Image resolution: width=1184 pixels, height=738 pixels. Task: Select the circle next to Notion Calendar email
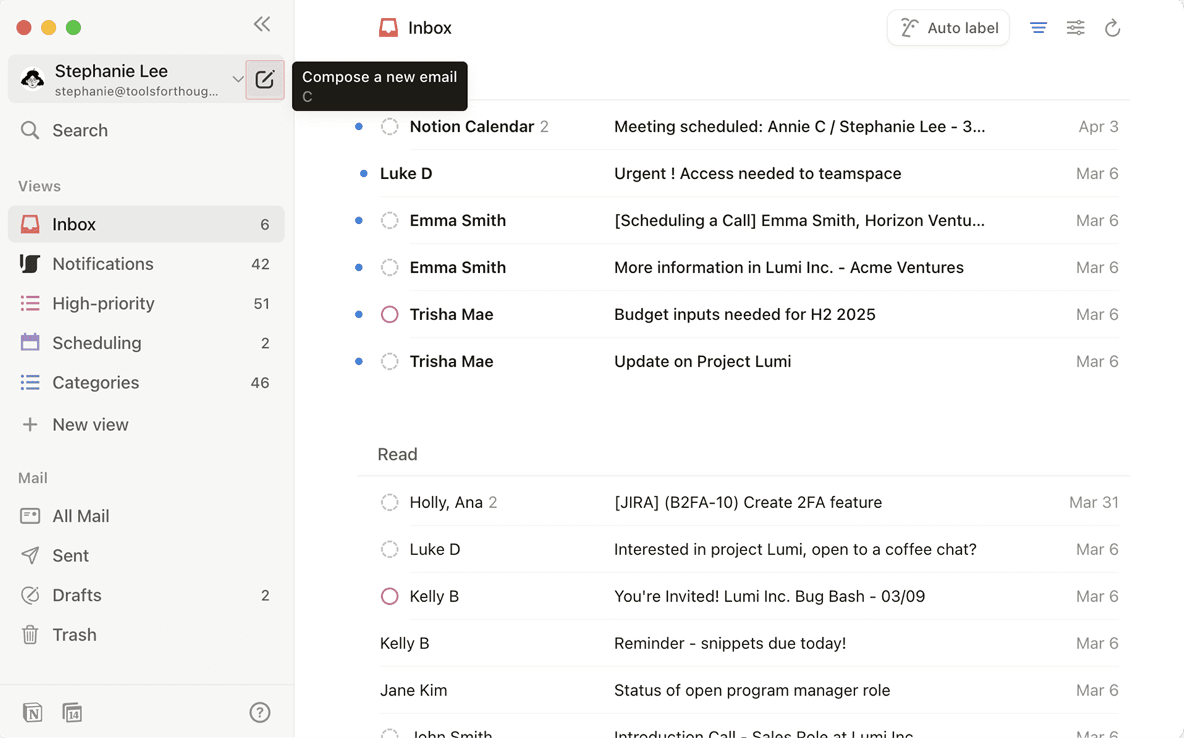click(389, 127)
